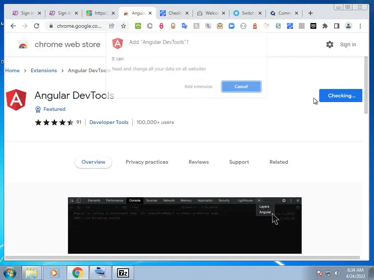374x280 pixels.
Task: Switch to the first Sign in tab
Action: point(26,13)
